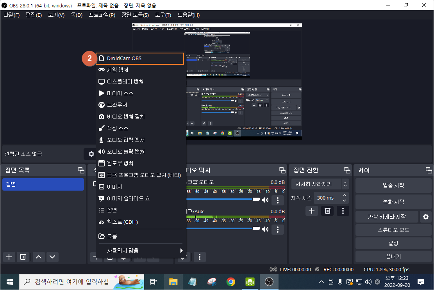Image resolution: width=434 pixels, height=290 pixels.
Task: Add an 이미지 슬라이드 쇼 source
Action: 141,198
